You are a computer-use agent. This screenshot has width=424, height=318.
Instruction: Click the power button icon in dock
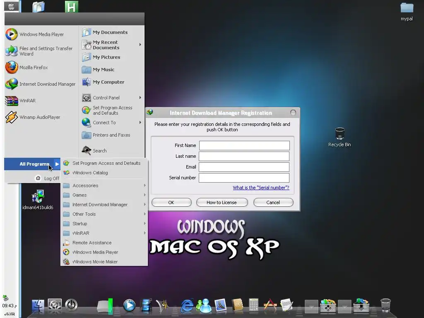click(x=71, y=305)
